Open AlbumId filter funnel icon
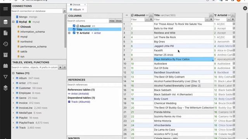248x139 pixels. click(151, 20)
